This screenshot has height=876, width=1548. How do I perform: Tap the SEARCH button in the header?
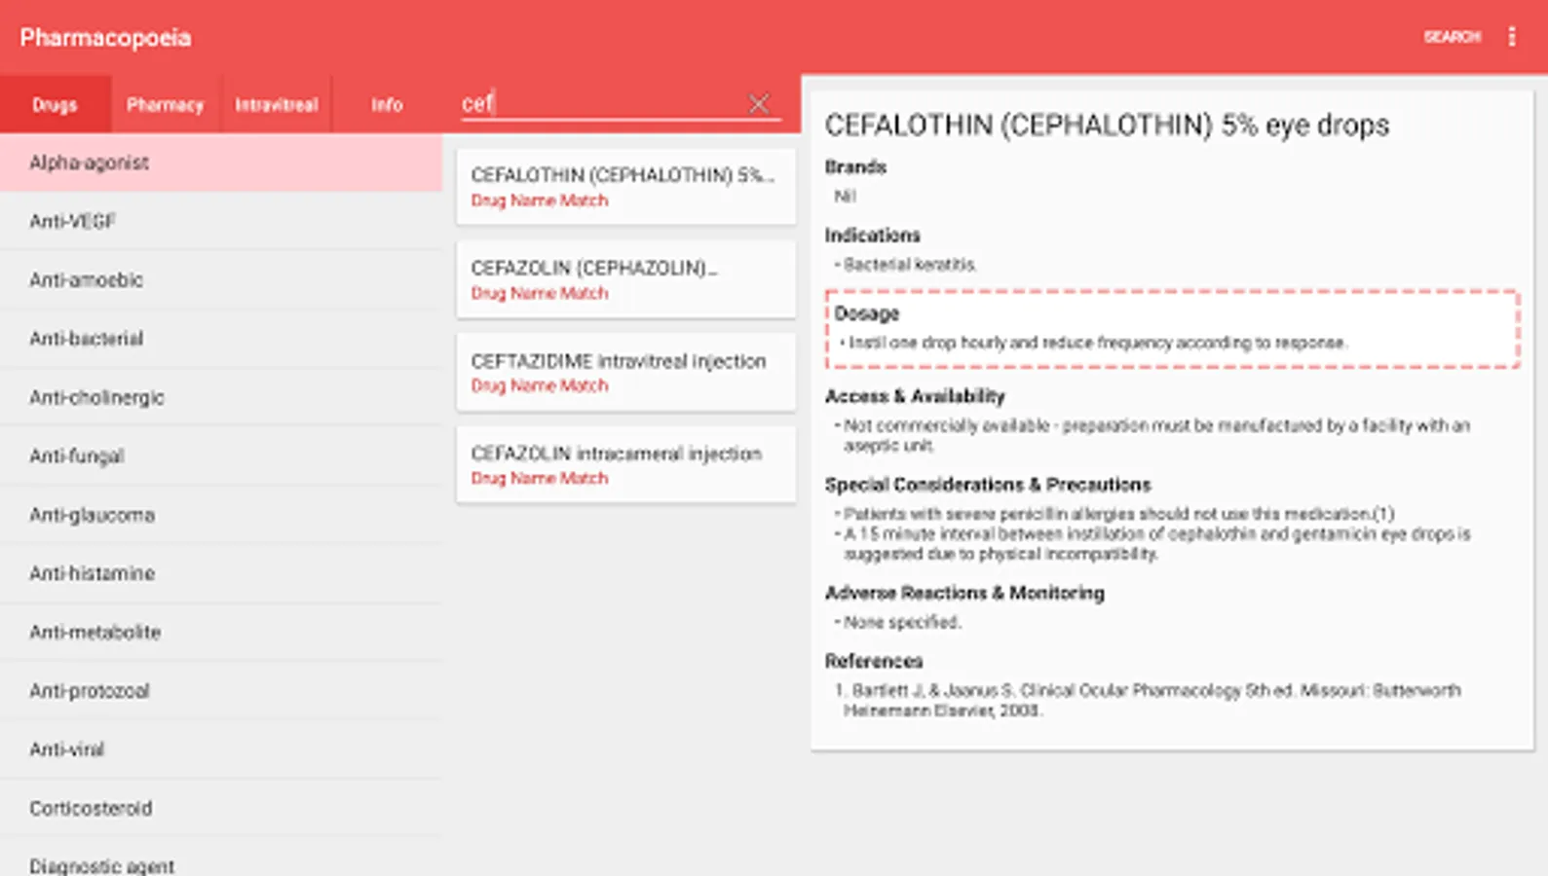pyautogui.click(x=1452, y=37)
